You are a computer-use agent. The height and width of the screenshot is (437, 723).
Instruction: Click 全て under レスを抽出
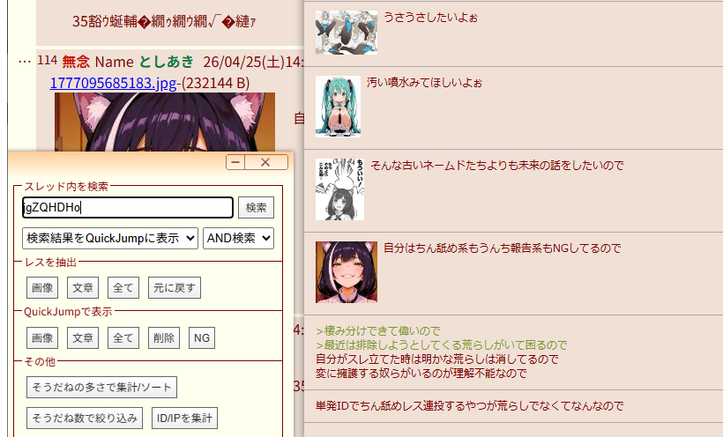(123, 287)
